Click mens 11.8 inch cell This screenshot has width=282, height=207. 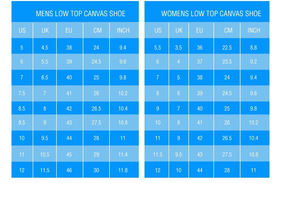123,170
